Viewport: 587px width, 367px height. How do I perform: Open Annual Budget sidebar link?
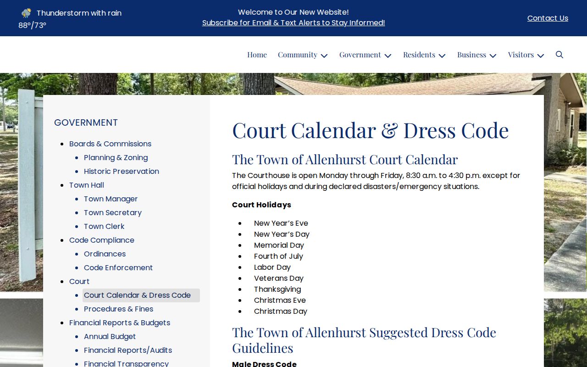pyautogui.click(x=110, y=336)
